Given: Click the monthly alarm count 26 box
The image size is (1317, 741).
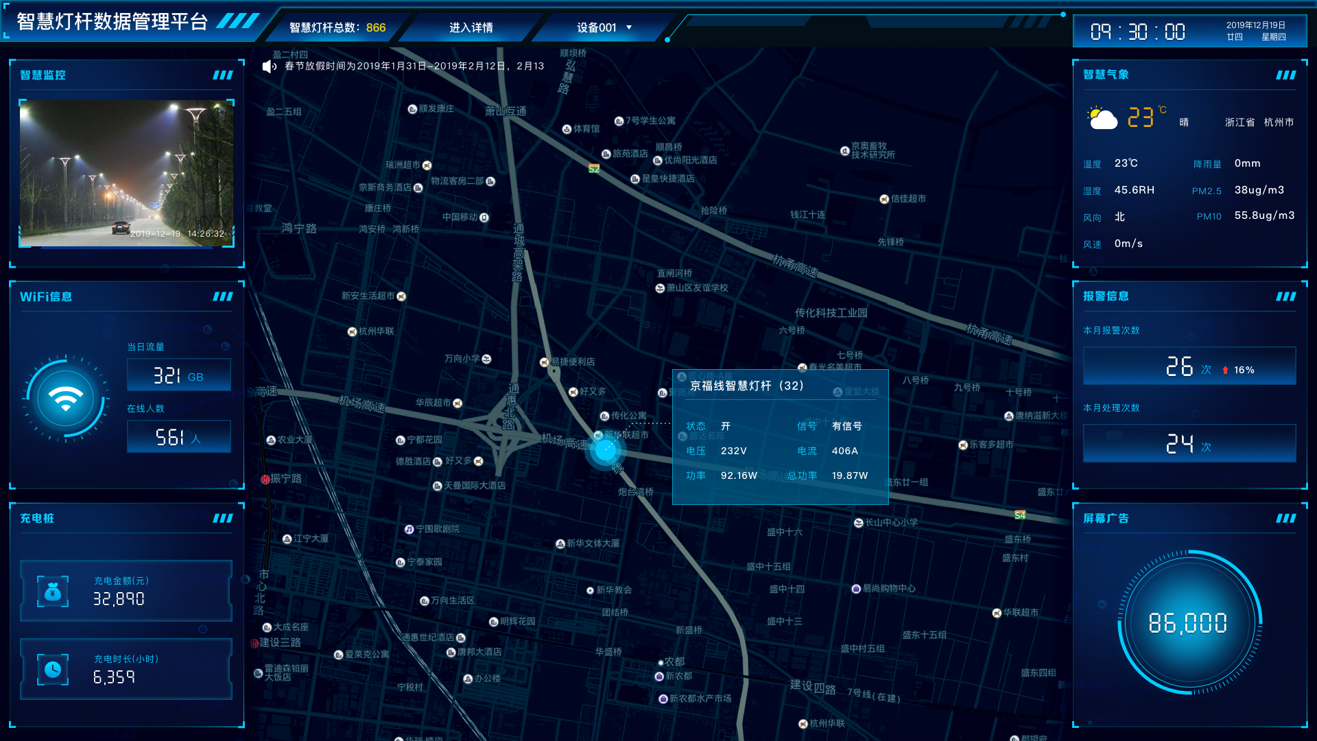Looking at the screenshot, I should (1189, 366).
